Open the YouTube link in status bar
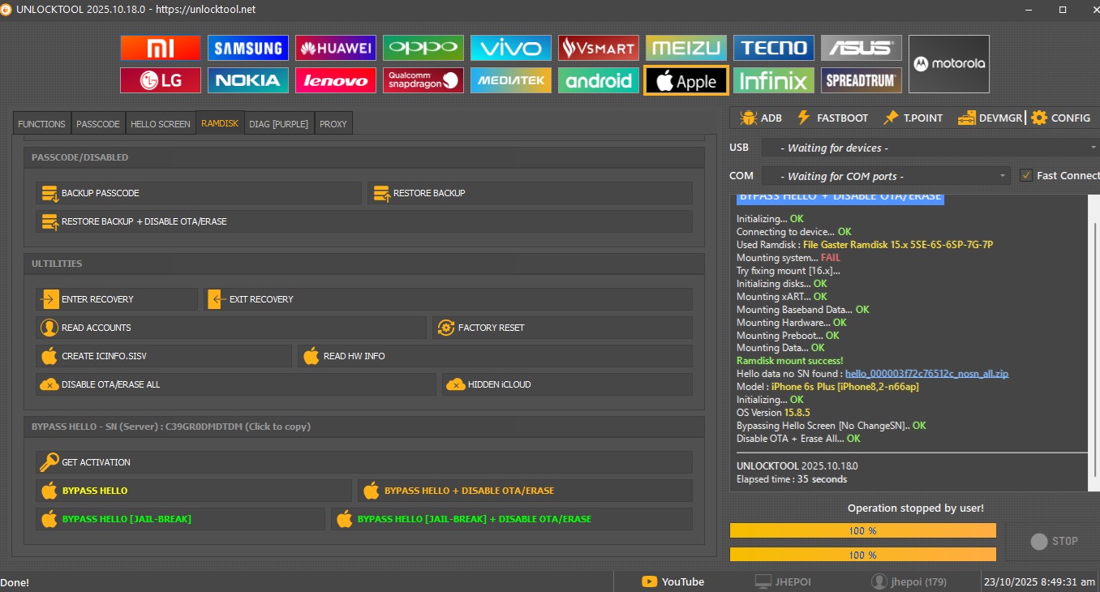Image resolution: width=1100 pixels, height=592 pixels. coord(672,581)
